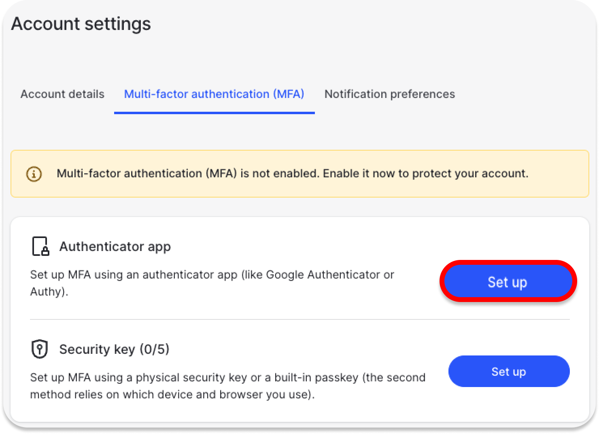Click the Security key (0/5) title
The image size is (599, 434).
[x=114, y=349]
